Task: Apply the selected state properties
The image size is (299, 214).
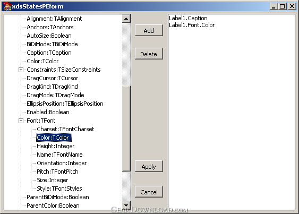Action: [149, 167]
